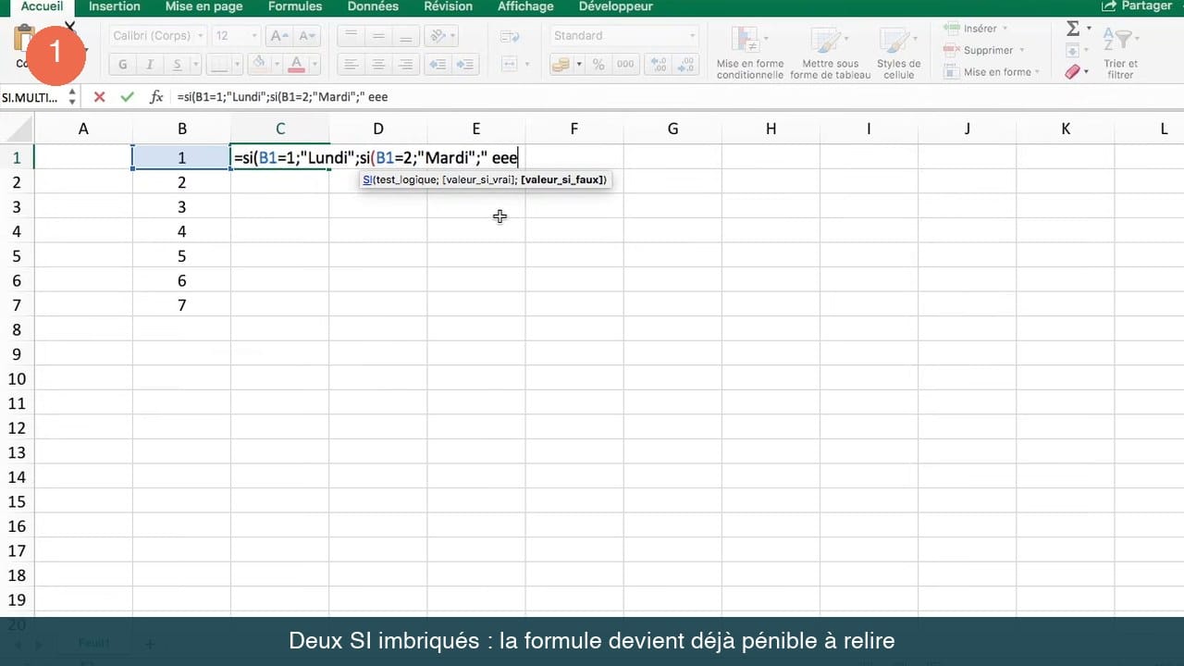1184x666 pixels.
Task: Expand the underline style arrow
Action: (194, 65)
